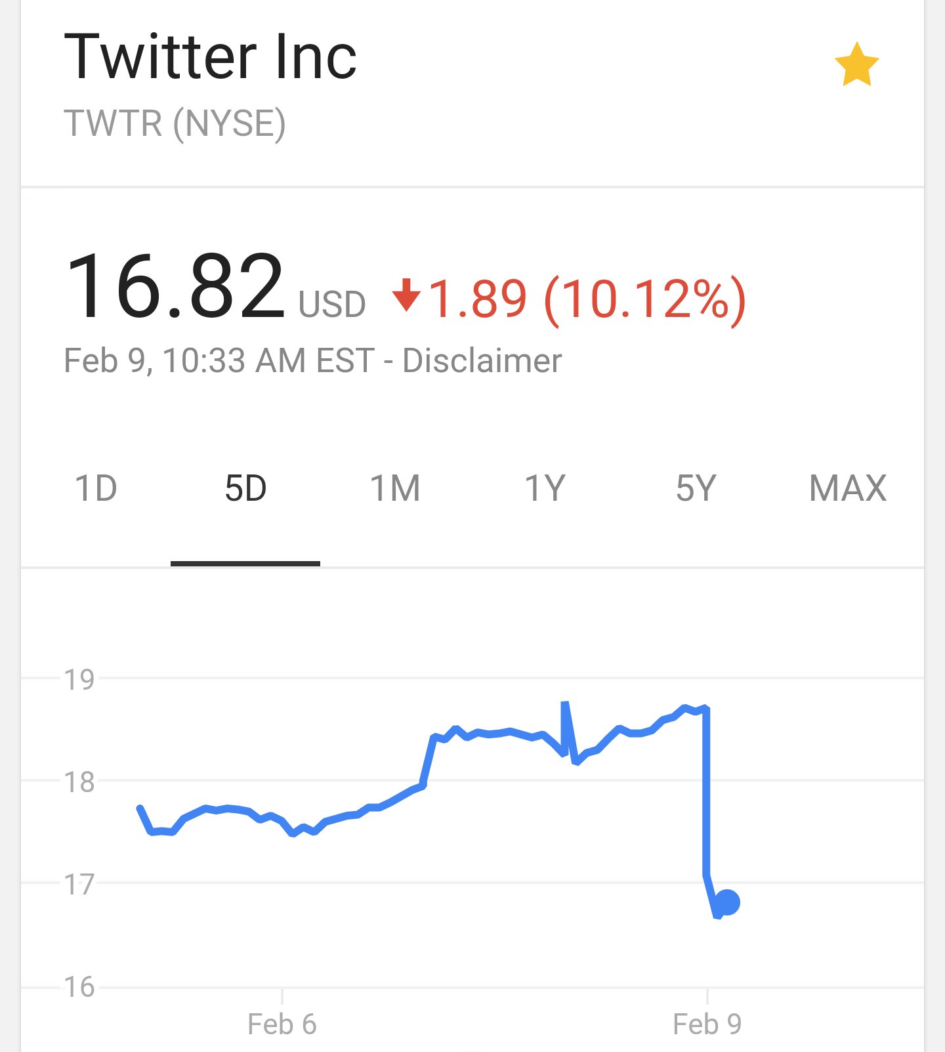
Task: Click the 16 price axis label
Action: click(79, 986)
